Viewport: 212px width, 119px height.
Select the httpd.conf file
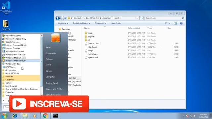tap(92, 47)
